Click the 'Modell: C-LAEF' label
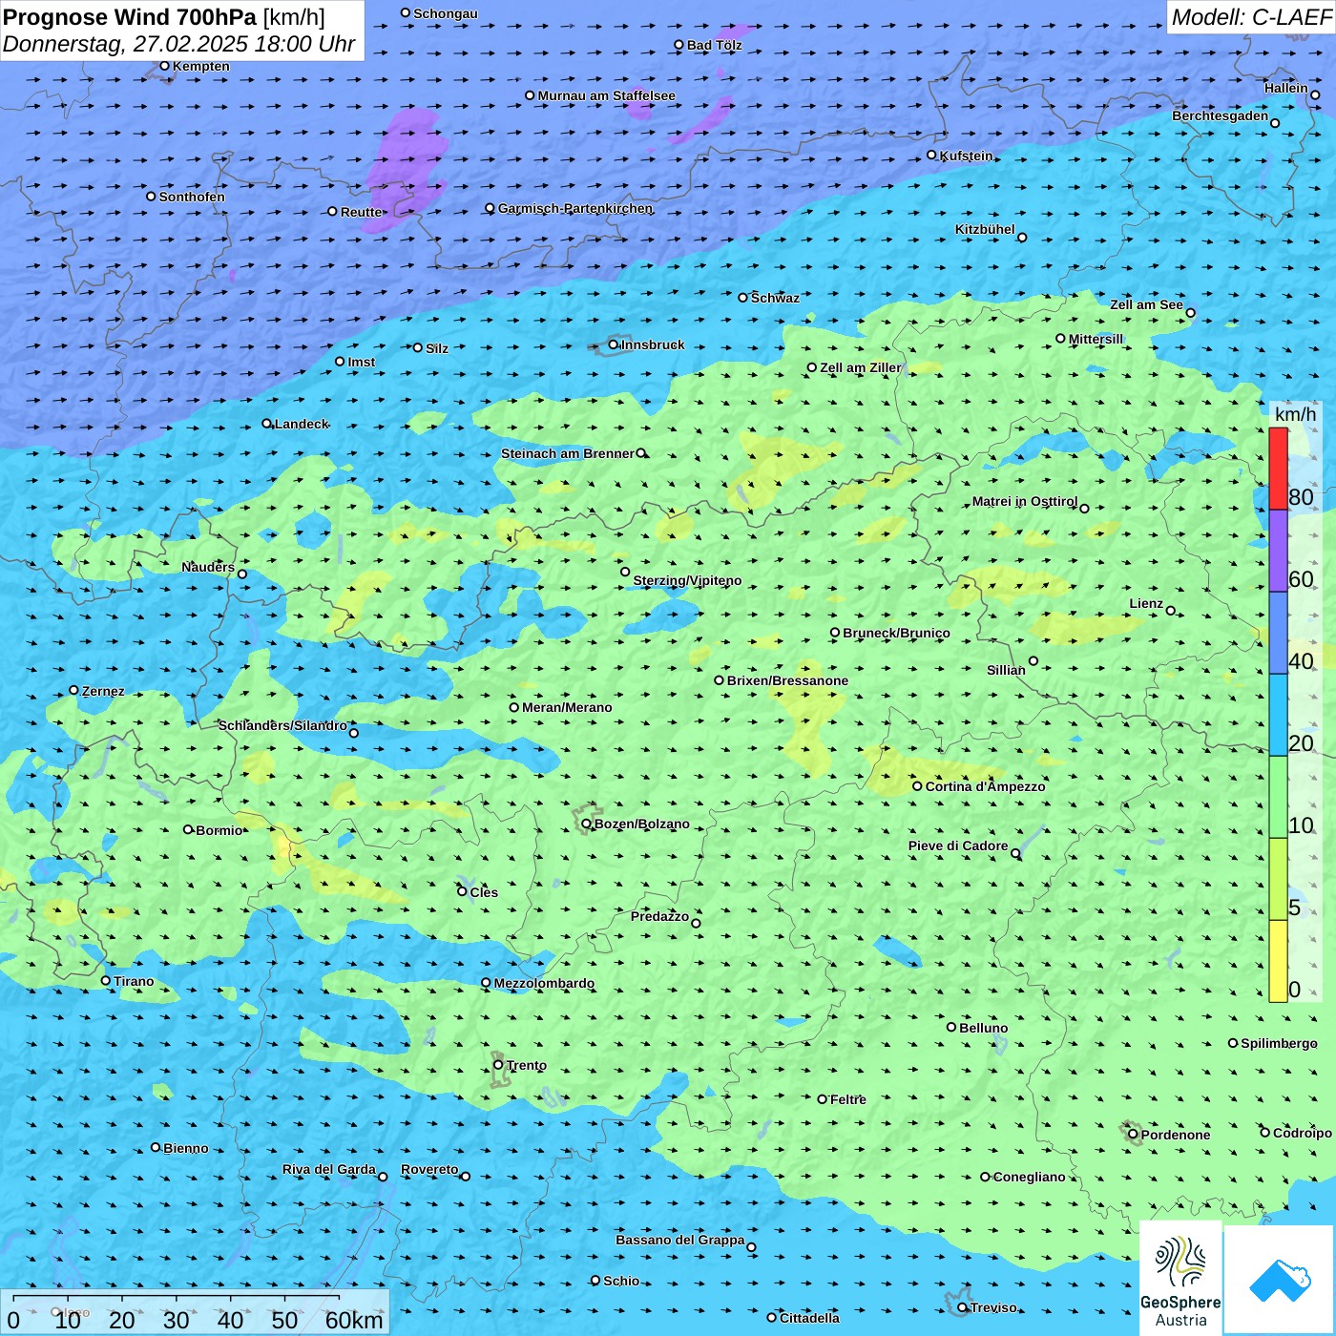Image resolution: width=1336 pixels, height=1336 pixels. pyautogui.click(x=1250, y=17)
